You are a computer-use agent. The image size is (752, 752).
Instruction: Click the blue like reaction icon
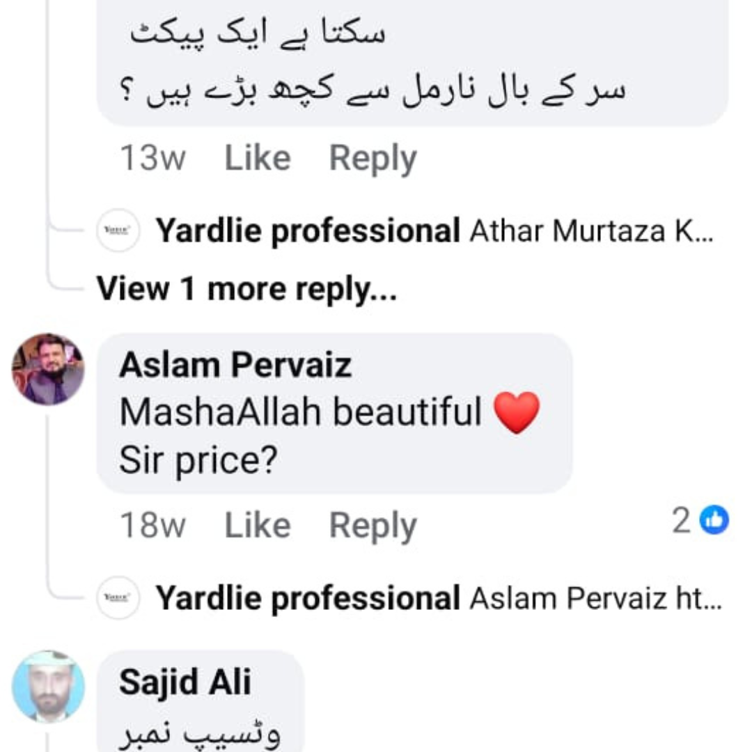coord(714,521)
